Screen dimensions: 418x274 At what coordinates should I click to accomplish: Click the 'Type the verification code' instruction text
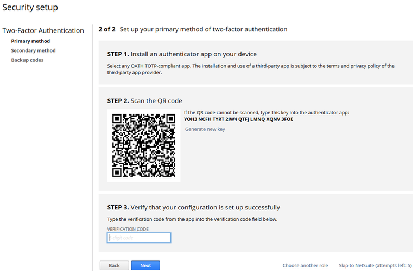[192, 219]
